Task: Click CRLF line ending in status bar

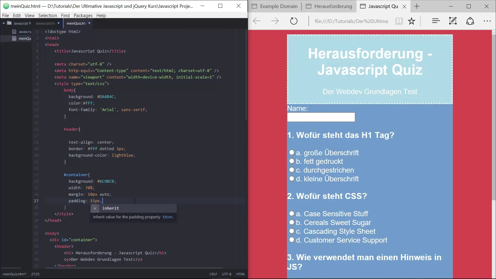Action: 213,274
